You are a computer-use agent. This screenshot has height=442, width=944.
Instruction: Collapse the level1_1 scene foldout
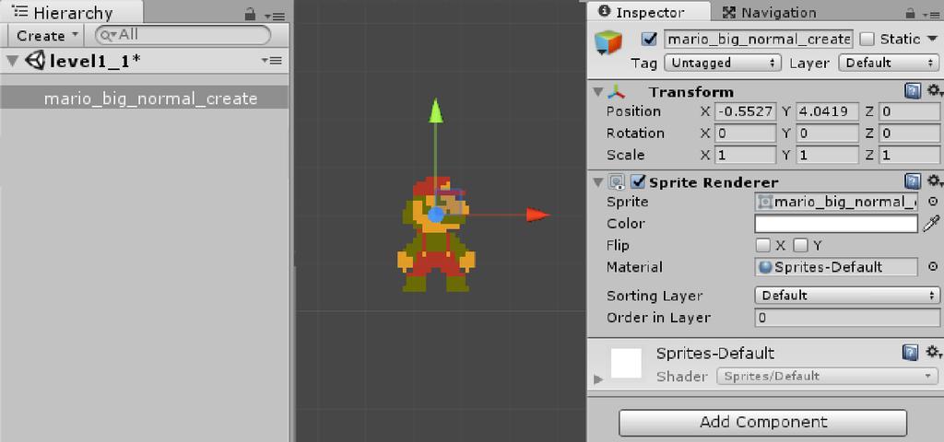pos(12,61)
